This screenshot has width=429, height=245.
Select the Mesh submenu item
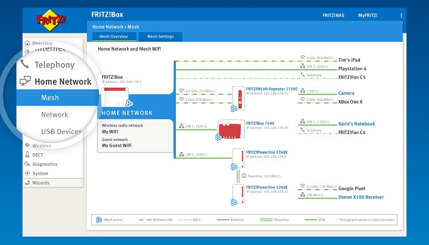pos(50,98)
